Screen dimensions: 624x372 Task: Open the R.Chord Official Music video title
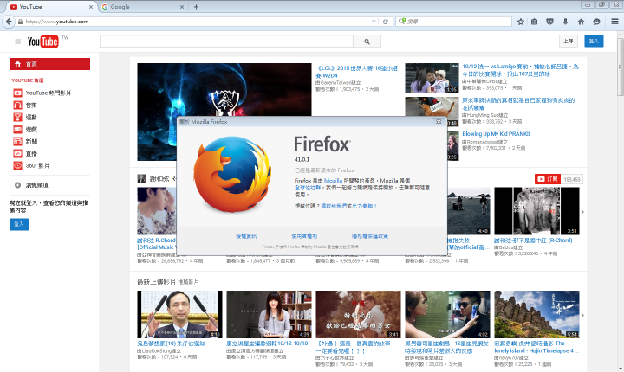click(x=156, y=244)
